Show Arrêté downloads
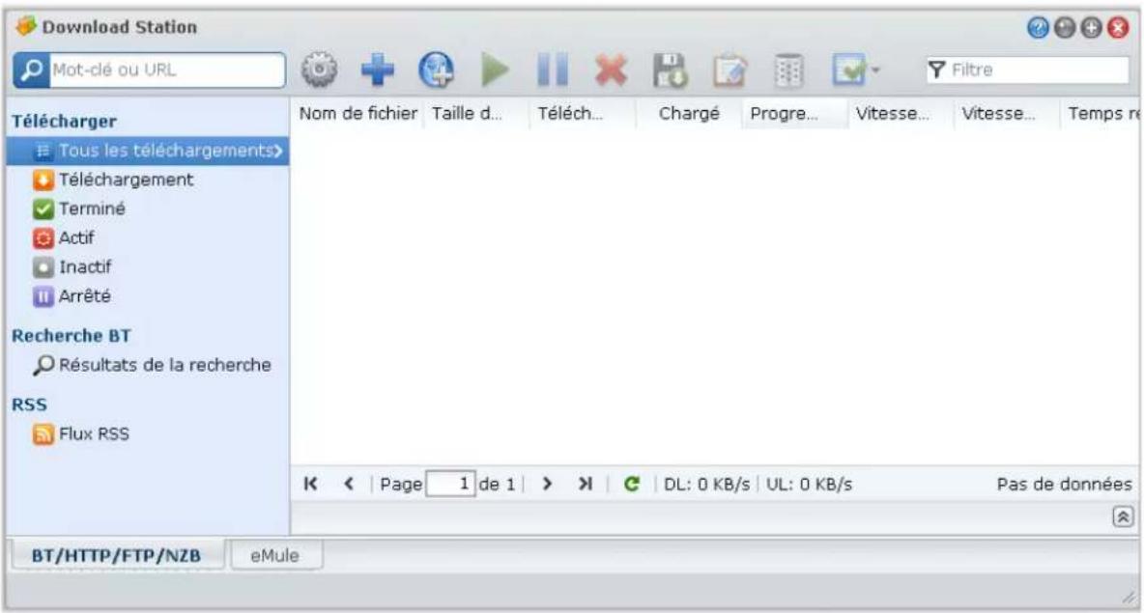Image resolution: width=1144 pixels, height=613 pixels. [71, 296]
